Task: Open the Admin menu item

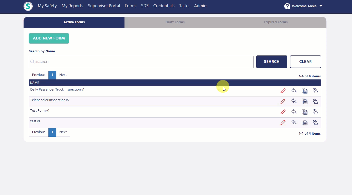Action: click(200, 6)
